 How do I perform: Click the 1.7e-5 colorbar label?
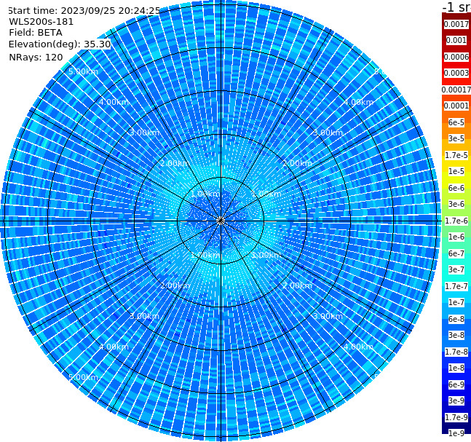[x=456, y=155]
